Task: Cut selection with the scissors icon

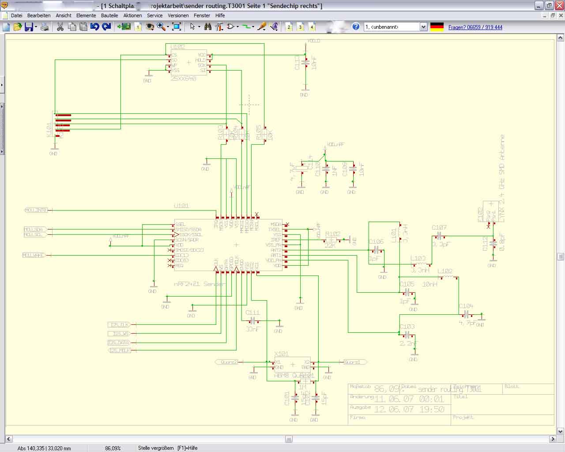Action: 60,27
